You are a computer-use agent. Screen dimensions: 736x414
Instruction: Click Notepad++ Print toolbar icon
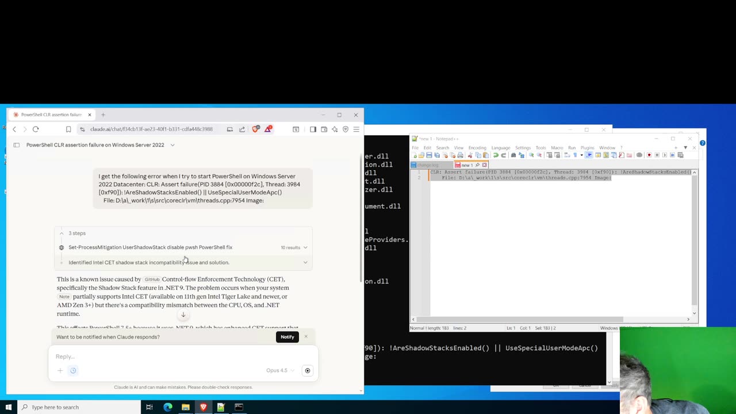click(461, 155)
